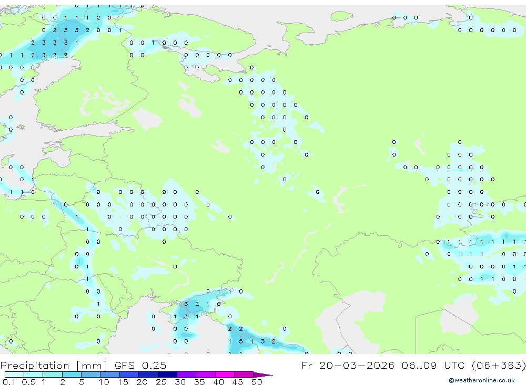
Task: Click the forecast date 'Fr 20-03-2026'
Action: (348, 365)
